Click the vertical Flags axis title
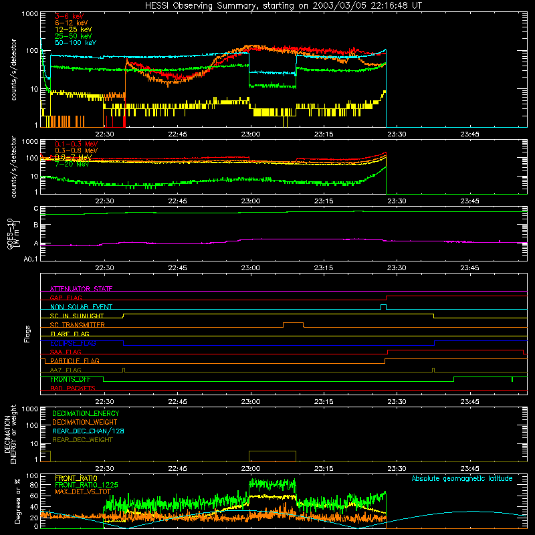 [x=27, y=334]
